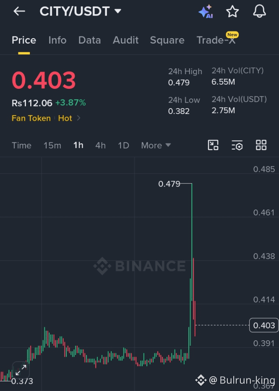279x391 pixels.
Task: Open the AI assistant sparkle icon
Action: coord(206,11)
